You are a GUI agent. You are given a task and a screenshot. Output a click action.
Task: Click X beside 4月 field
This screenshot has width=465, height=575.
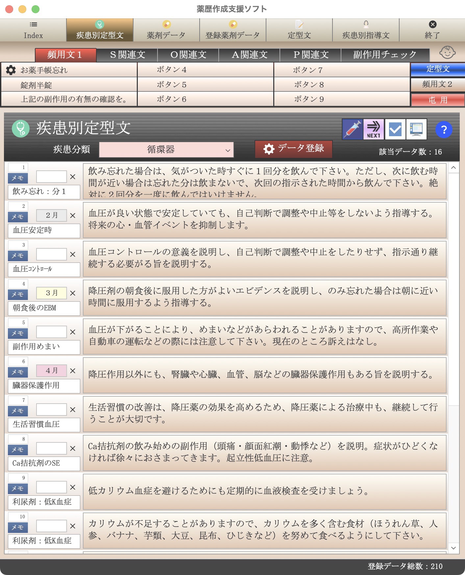73,371
